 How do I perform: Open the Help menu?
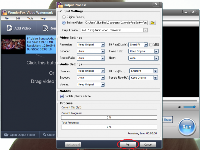click(43, 18)
